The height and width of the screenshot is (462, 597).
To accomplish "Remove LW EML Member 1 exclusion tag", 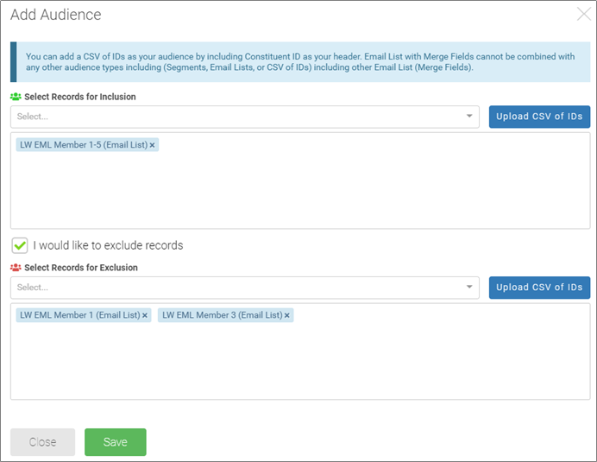I will point(145,316).
